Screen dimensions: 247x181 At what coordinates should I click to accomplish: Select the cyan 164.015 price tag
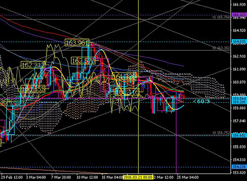coord(239,41)
